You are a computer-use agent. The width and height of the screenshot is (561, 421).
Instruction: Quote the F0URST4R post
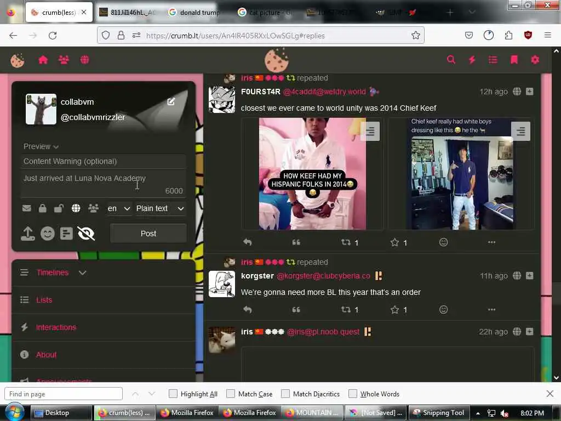pyautogui.click(x=296, y=242)
